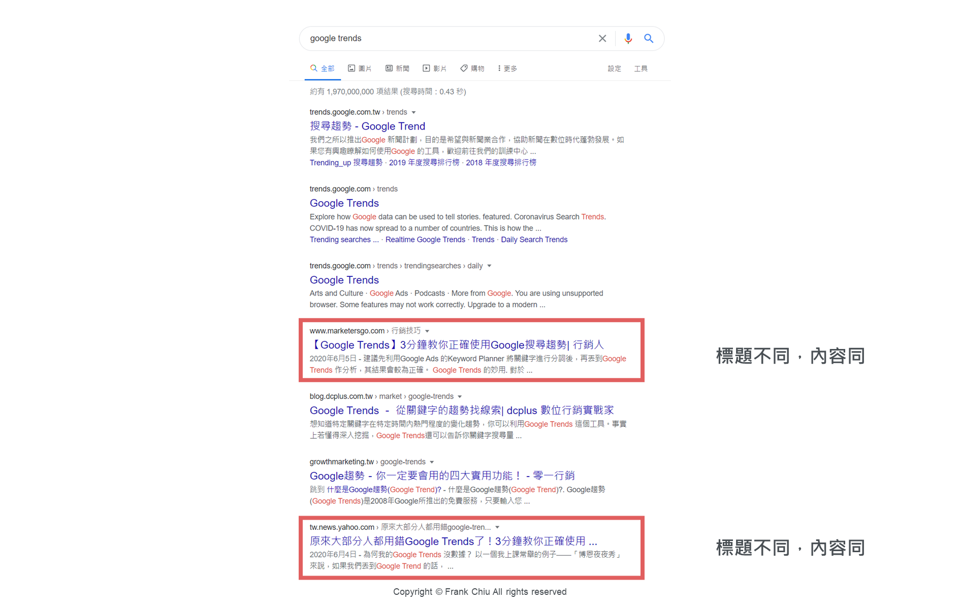Click the microphone voice search icon

tap(628, 39)
